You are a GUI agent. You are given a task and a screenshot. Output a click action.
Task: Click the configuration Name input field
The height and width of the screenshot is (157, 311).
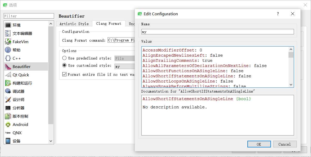pos(217,32)
